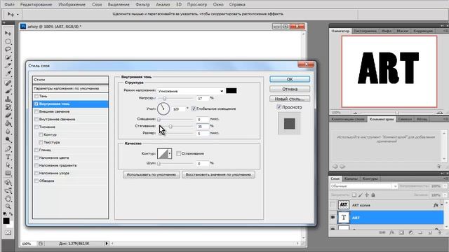Viewport: 449px width, 252px height.
Task: Select the Path Selection tool
Action: pyautogui.click(x=8, y=165)
